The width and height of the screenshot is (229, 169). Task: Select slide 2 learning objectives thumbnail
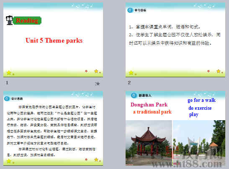click(x=175, y=40)
